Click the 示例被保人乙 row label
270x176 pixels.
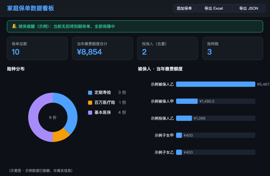[x=162, y=84]
